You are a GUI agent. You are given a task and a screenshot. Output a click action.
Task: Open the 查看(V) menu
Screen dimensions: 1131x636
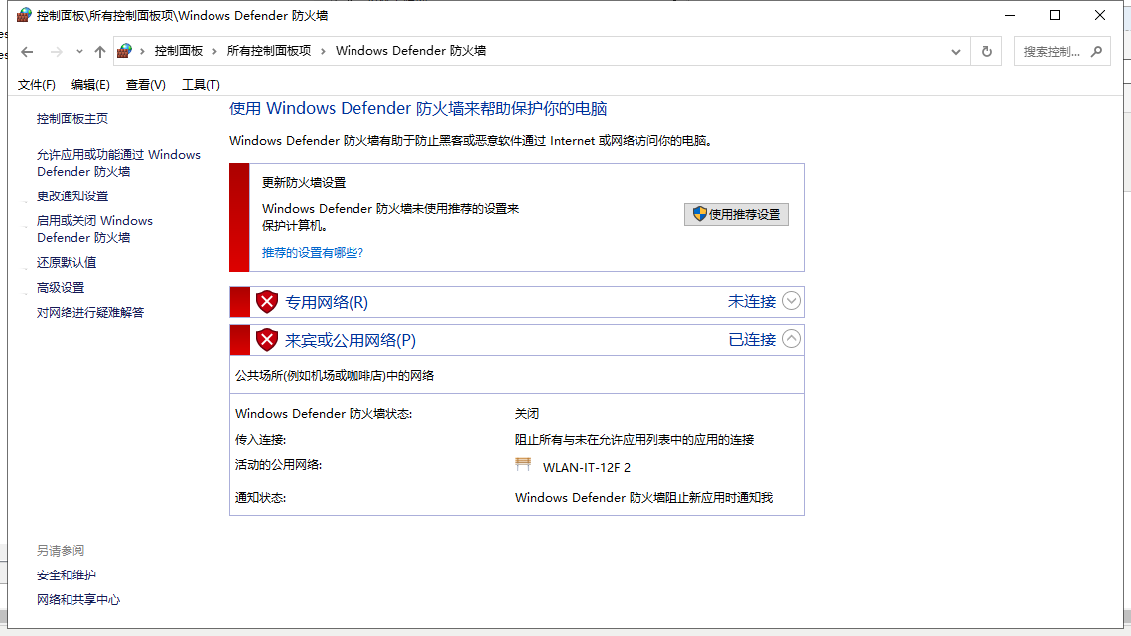click(x=146, y=85)
